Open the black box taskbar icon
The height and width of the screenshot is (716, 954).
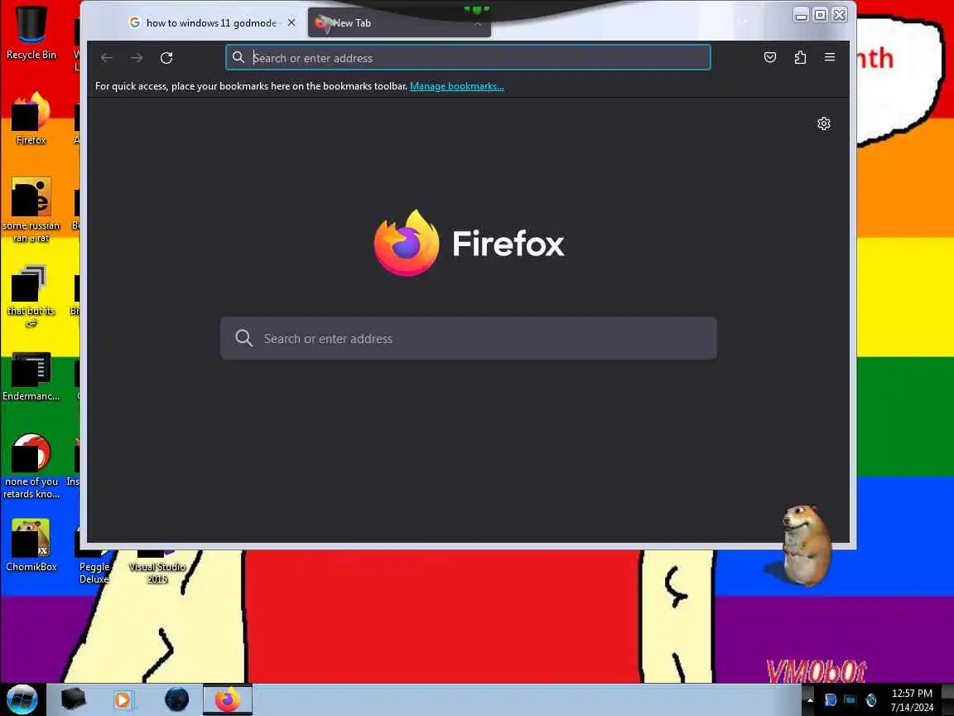(73, 699)
